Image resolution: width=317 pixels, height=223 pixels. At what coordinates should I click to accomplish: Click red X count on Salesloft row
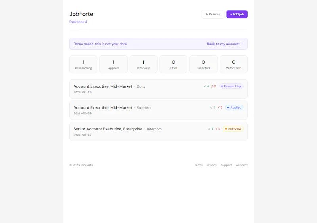pos(220,107)
